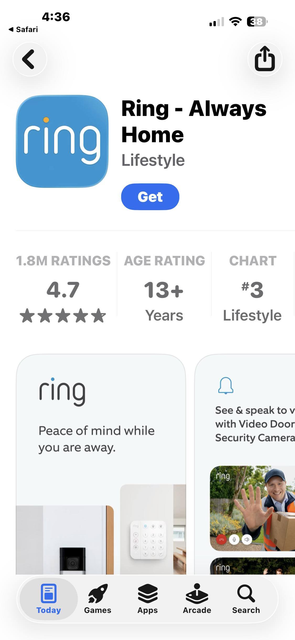
Task: View the 1.8M ratings section
Action: [63, 288]
